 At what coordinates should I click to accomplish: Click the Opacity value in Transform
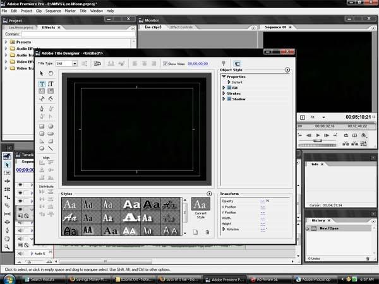coord(263,201)
